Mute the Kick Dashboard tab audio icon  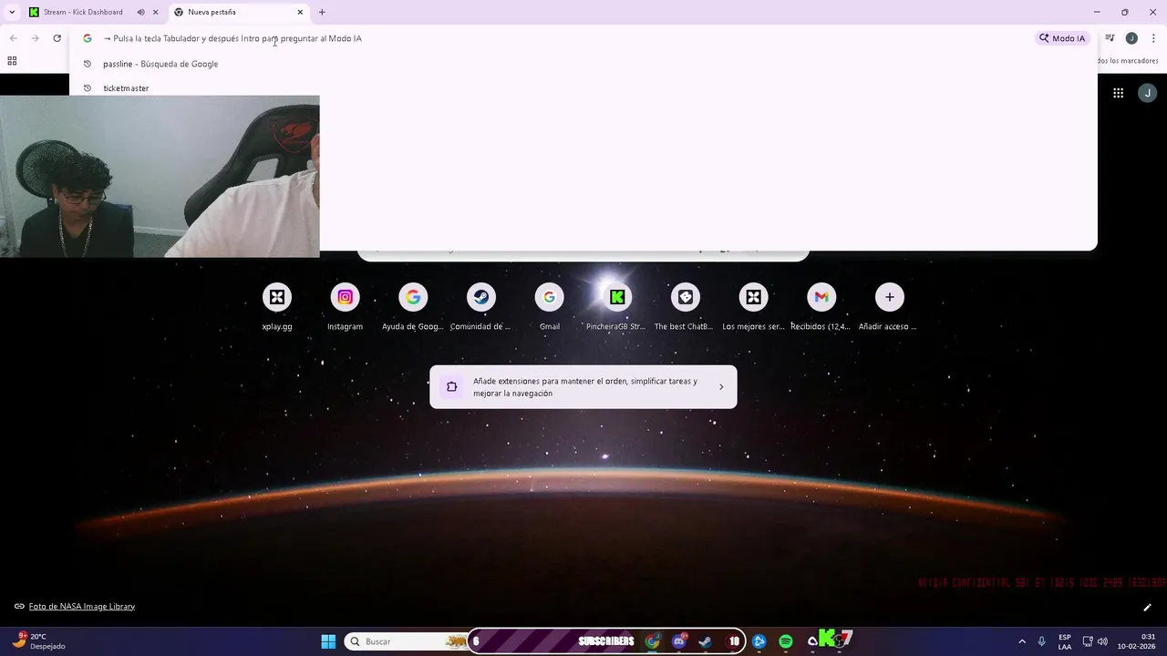pos(140,12)
